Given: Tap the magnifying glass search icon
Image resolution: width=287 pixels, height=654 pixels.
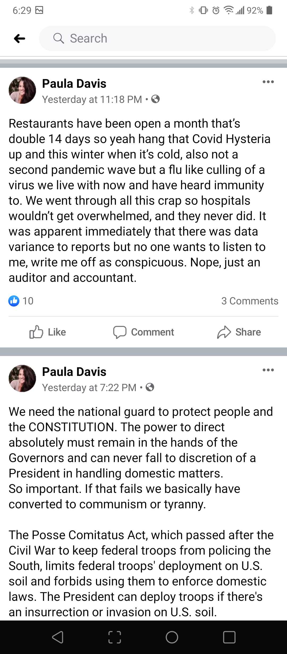Looking at the screenshot, I should pyautogui.click(x=58, y=38).
